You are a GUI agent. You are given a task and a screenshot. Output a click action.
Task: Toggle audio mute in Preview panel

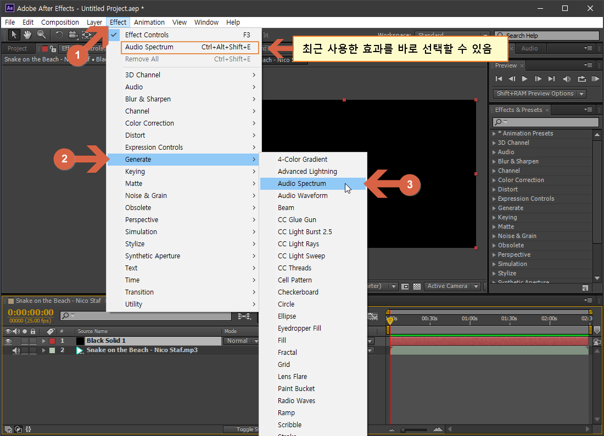click(x=567, y=79)
